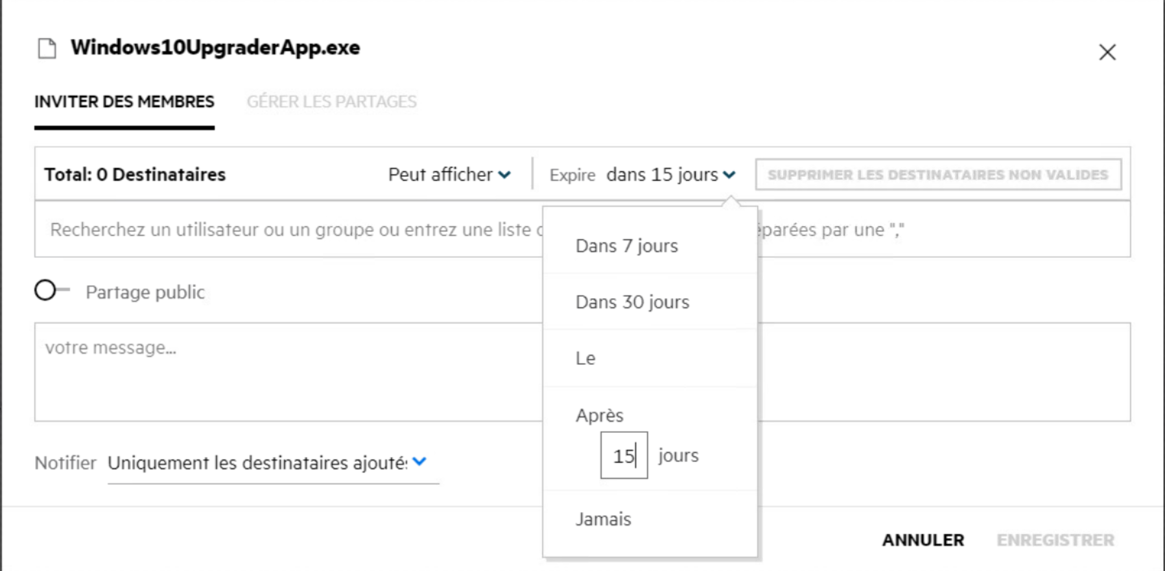Select the Le date expiration option

585,358
